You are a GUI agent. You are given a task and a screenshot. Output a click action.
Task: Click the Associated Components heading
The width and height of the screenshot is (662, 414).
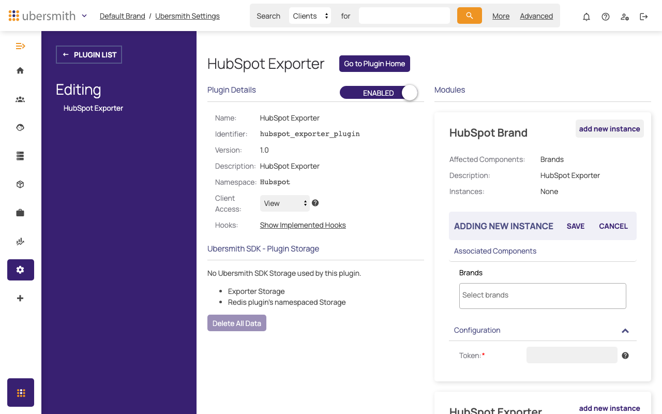pyautogui.click(x=495, y=251)
